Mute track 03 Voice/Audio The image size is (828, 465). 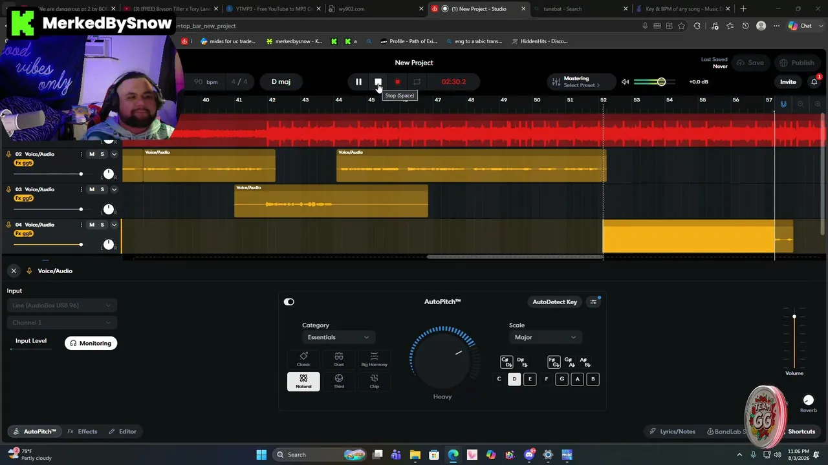click(92, 189)
